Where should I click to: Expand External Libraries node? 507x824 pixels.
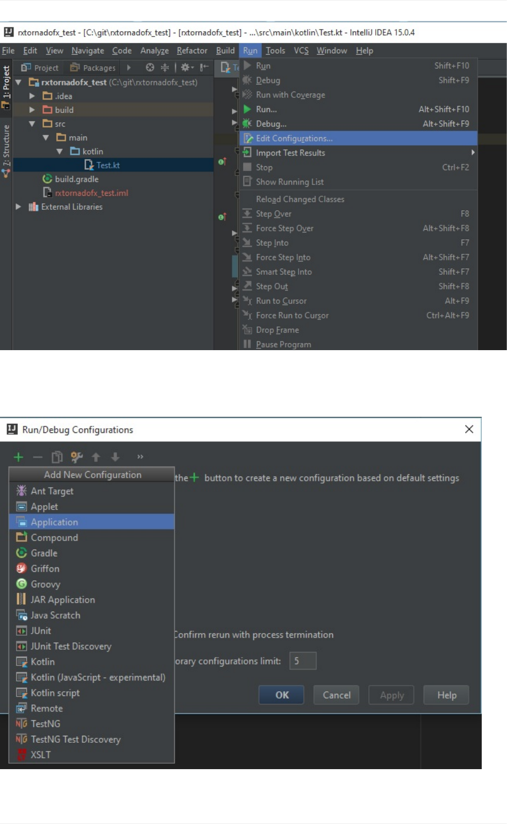[19, 207]
